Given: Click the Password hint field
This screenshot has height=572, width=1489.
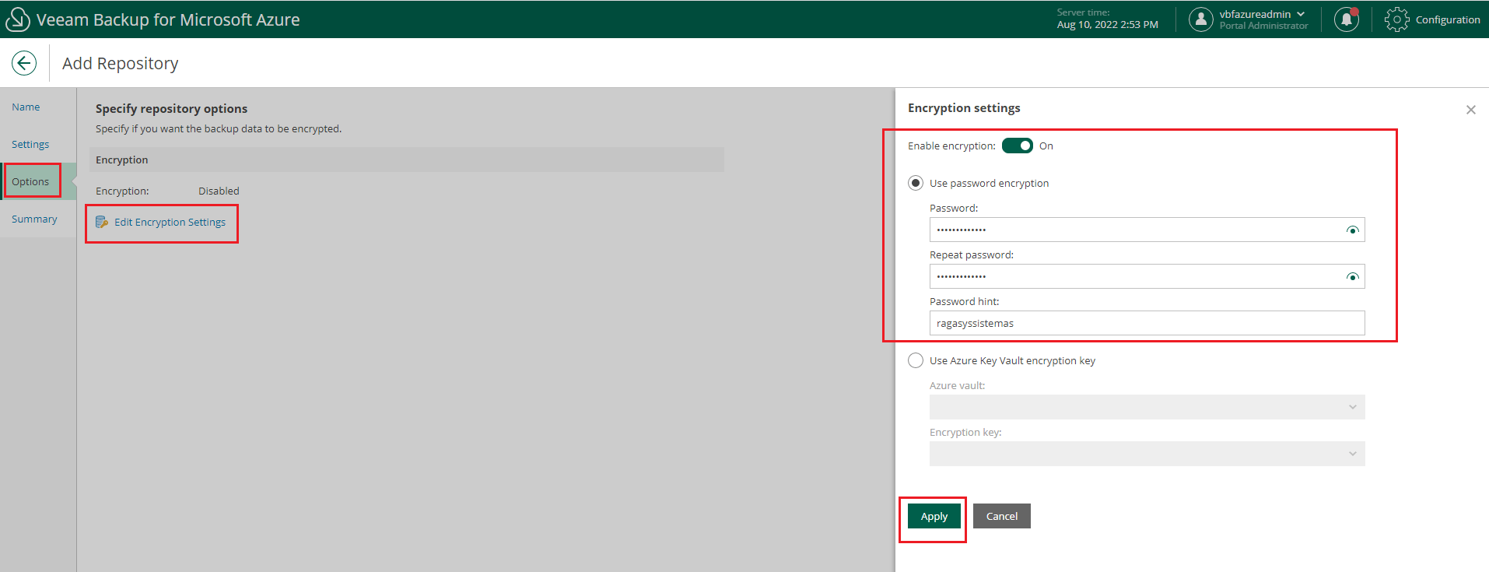Looking at the screenshot, I should [x=1147, y=323].
